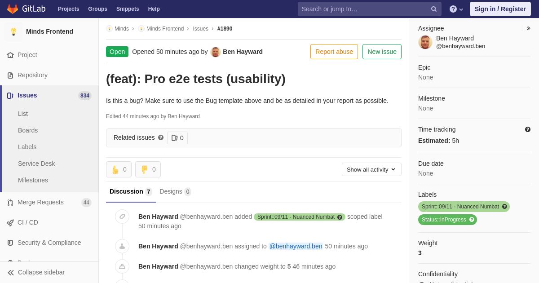Click the Issues count badge 834
The width and height of the screenshot is (539, 283).
coord(85,96)
